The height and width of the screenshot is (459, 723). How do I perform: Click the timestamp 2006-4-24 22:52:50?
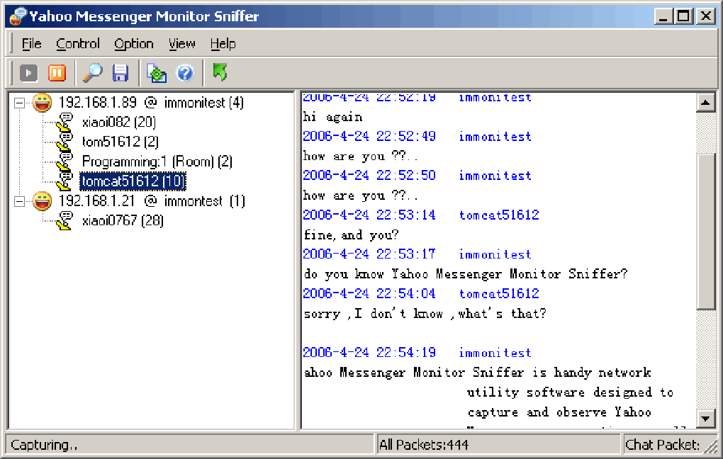point(369,176)
